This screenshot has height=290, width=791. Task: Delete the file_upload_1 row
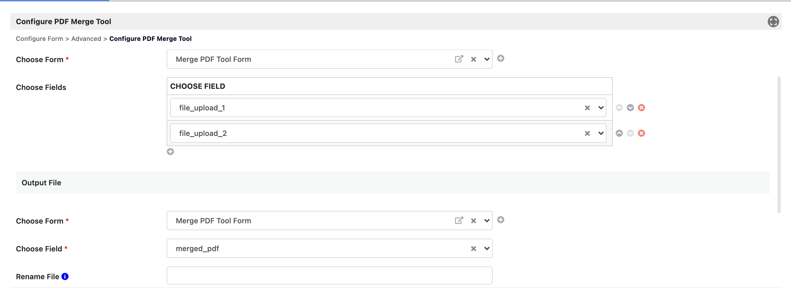tap(641, 108)
